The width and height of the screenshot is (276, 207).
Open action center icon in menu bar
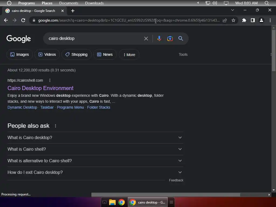pyautogui.click(x=226, y=3)
